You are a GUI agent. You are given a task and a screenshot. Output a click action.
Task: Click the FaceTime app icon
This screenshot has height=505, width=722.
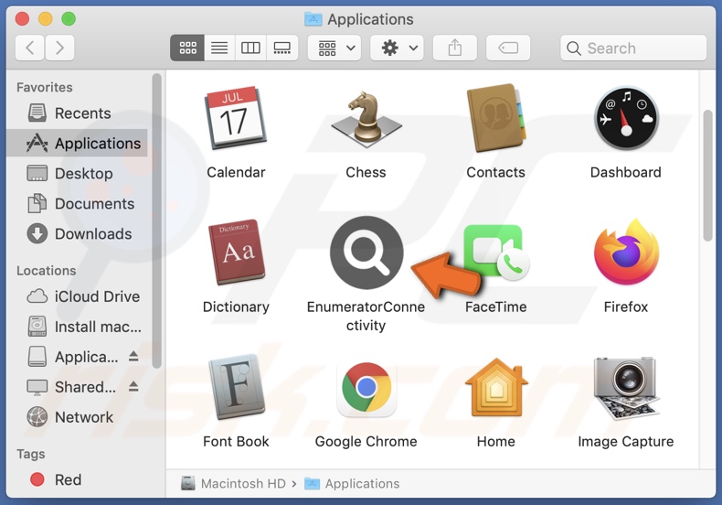pos(496,252)
